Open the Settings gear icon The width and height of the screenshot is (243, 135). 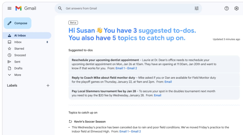tap(237, 8)
